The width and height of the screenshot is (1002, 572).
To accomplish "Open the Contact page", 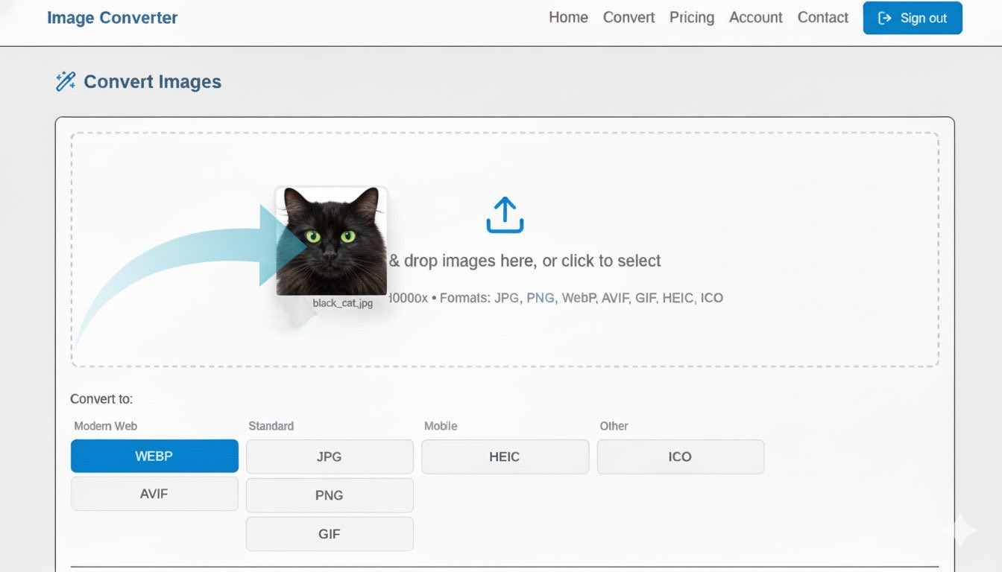I will click(822, 17).
